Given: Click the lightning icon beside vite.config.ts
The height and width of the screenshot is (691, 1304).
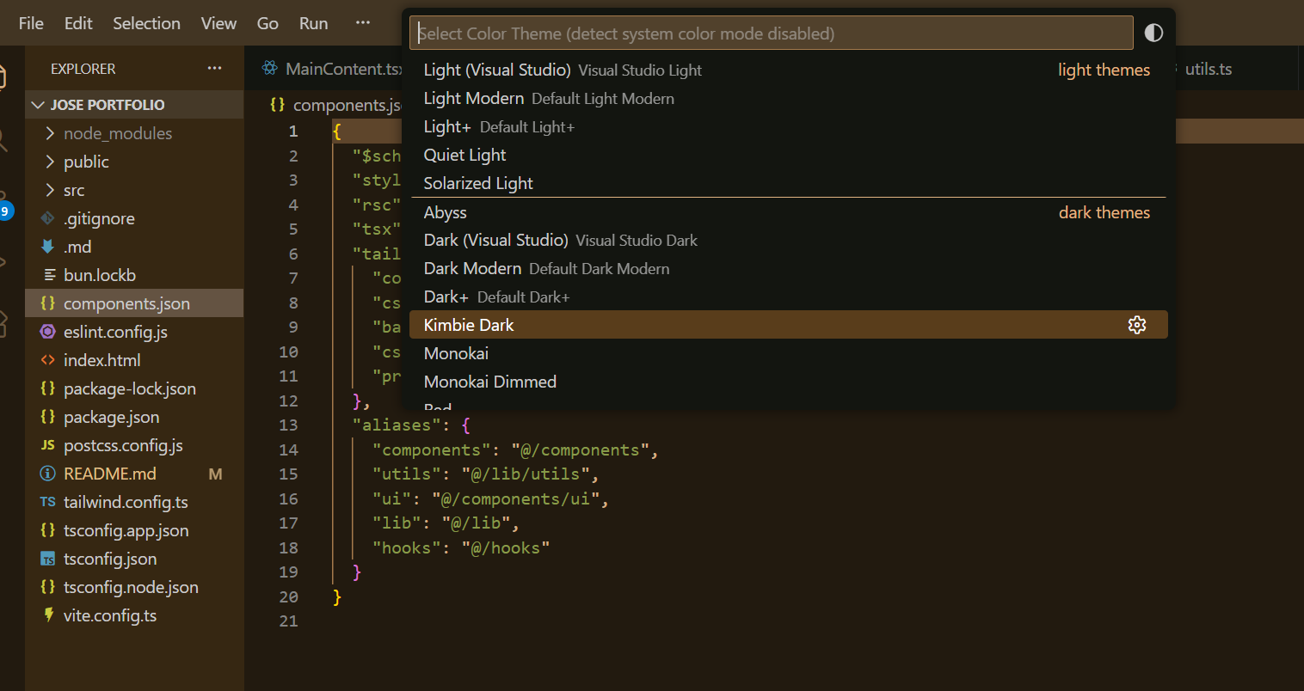Looking at the screenshot, I should coord(50,615).
